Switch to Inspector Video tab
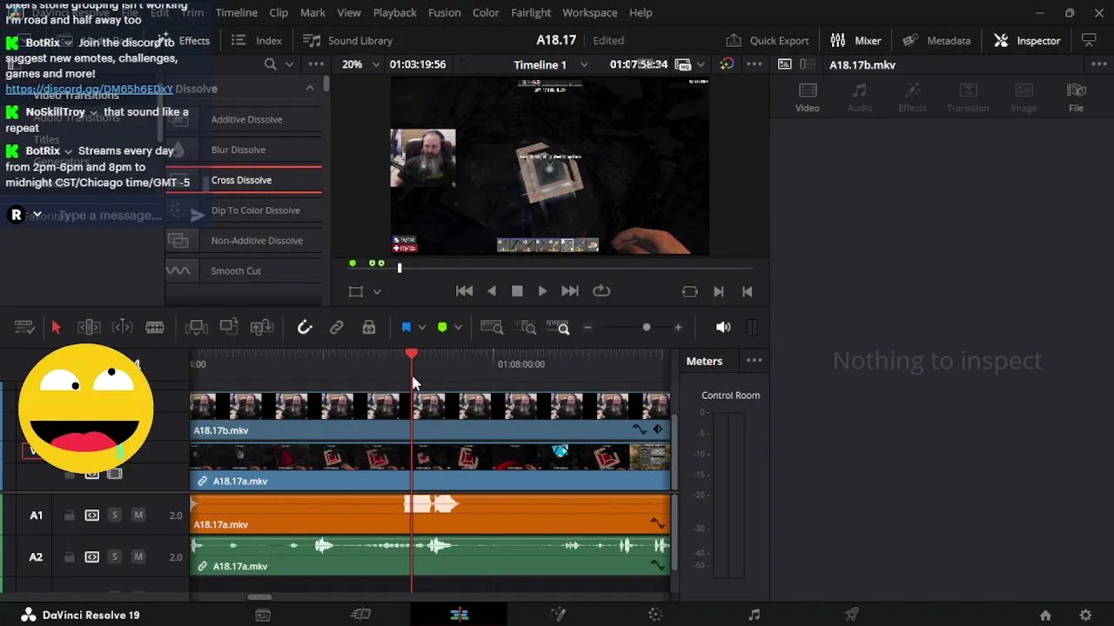Screen dimensions: 1114x626 pyautogui.click(x=807, y=97)
